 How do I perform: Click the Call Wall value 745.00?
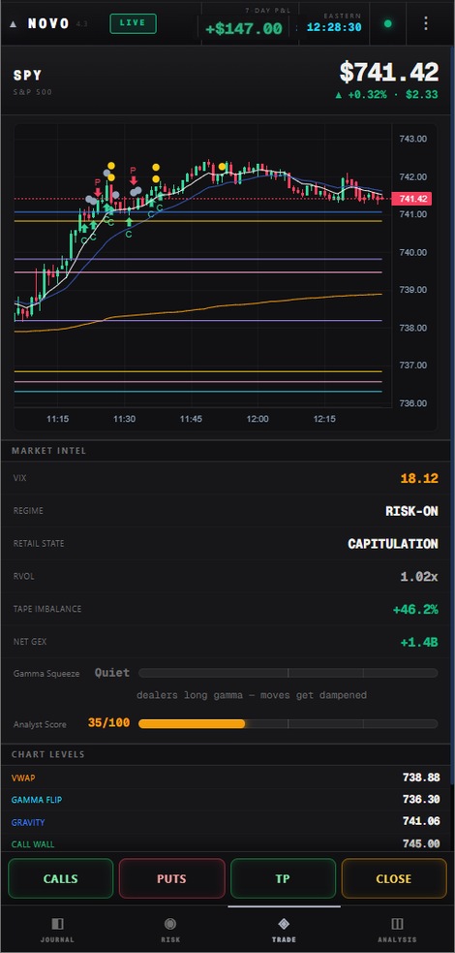[421, 843]
